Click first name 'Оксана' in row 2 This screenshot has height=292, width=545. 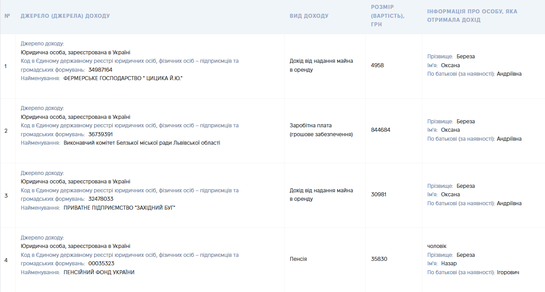tap(450, 130)
